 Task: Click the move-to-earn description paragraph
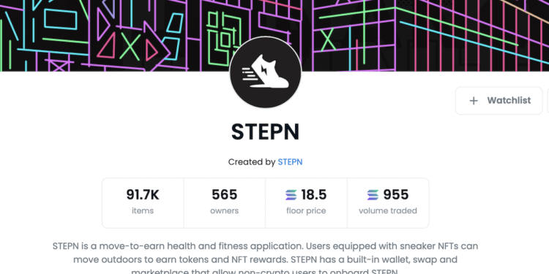266,259
